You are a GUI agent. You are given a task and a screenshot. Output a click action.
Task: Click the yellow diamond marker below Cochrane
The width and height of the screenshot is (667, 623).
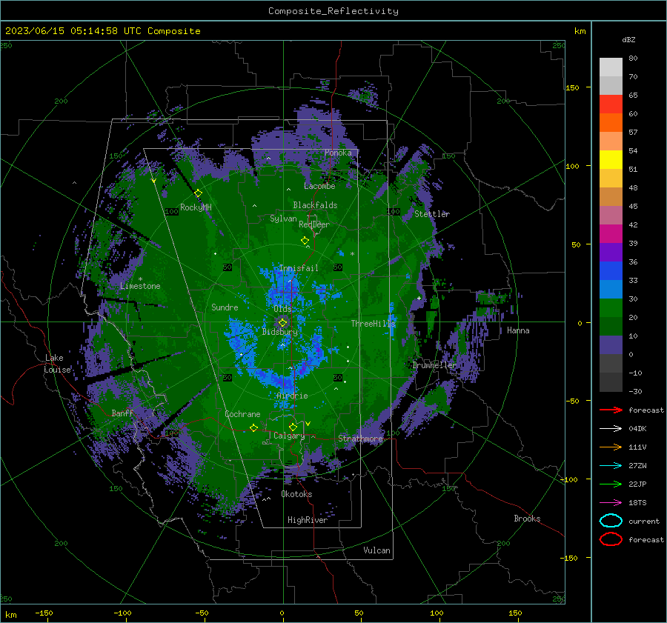(x=253, y=427)
